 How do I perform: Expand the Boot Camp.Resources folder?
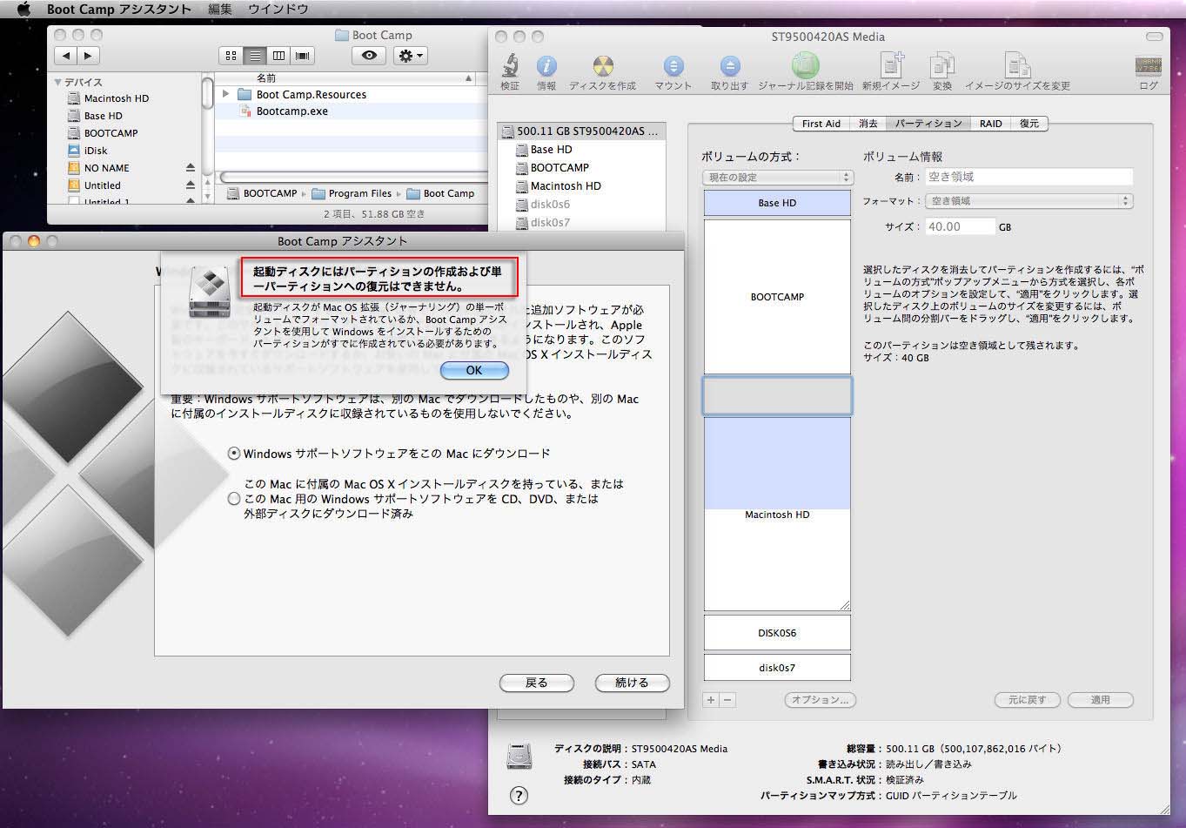point(226,94)
